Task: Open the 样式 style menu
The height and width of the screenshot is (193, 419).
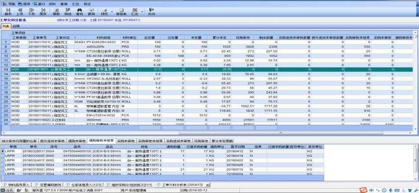Action: coord(87,4)
